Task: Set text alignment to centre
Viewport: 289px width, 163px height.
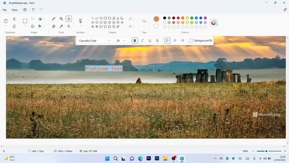Action: tap(175, 41)
